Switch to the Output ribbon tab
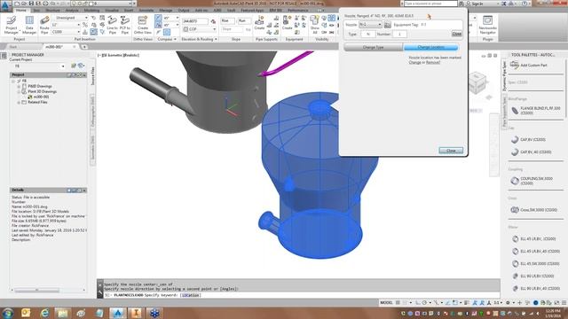The height and width of the screenshot is (319, 568). [x=184, y=10]
